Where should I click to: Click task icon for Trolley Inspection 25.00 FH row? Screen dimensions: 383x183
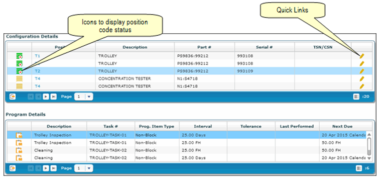click(x=19, y=143)
